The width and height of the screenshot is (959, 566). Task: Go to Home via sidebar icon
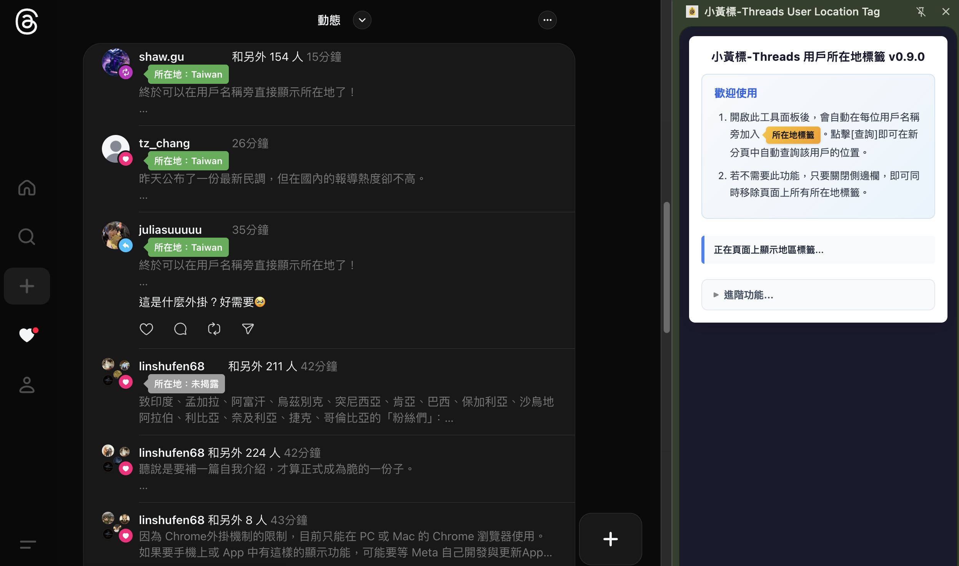27,188
